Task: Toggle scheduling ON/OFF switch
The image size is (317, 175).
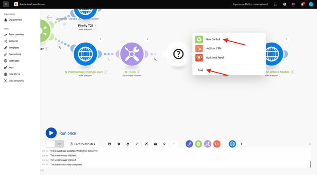Action: pyautogui.click(x=55, y=144)
